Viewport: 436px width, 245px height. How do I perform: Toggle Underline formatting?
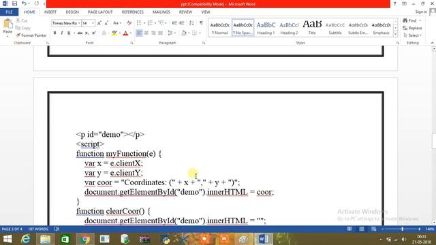[x=69, y=33]
